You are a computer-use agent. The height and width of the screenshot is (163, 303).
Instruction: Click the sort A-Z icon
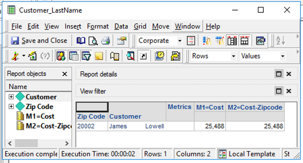280,41
